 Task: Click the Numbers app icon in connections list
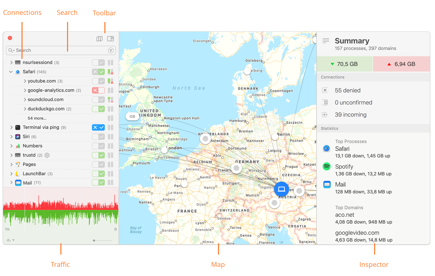point(18,146)
